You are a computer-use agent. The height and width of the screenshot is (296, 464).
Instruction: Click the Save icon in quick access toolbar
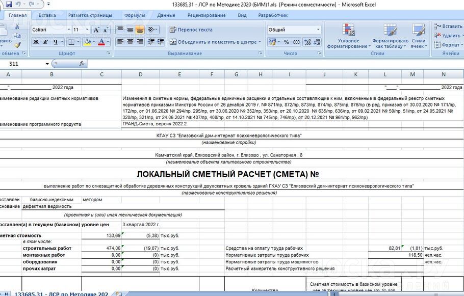(x=9, y=4)
